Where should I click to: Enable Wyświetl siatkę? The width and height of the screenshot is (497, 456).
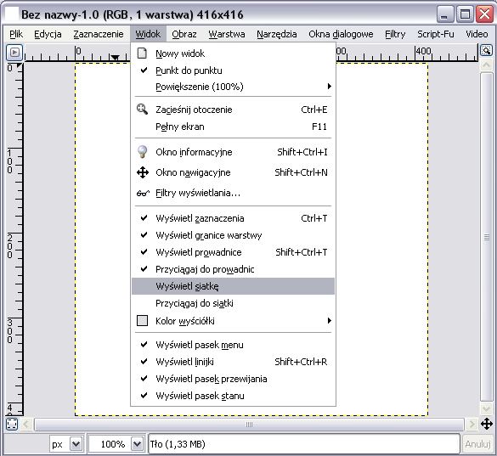[234, 286]
